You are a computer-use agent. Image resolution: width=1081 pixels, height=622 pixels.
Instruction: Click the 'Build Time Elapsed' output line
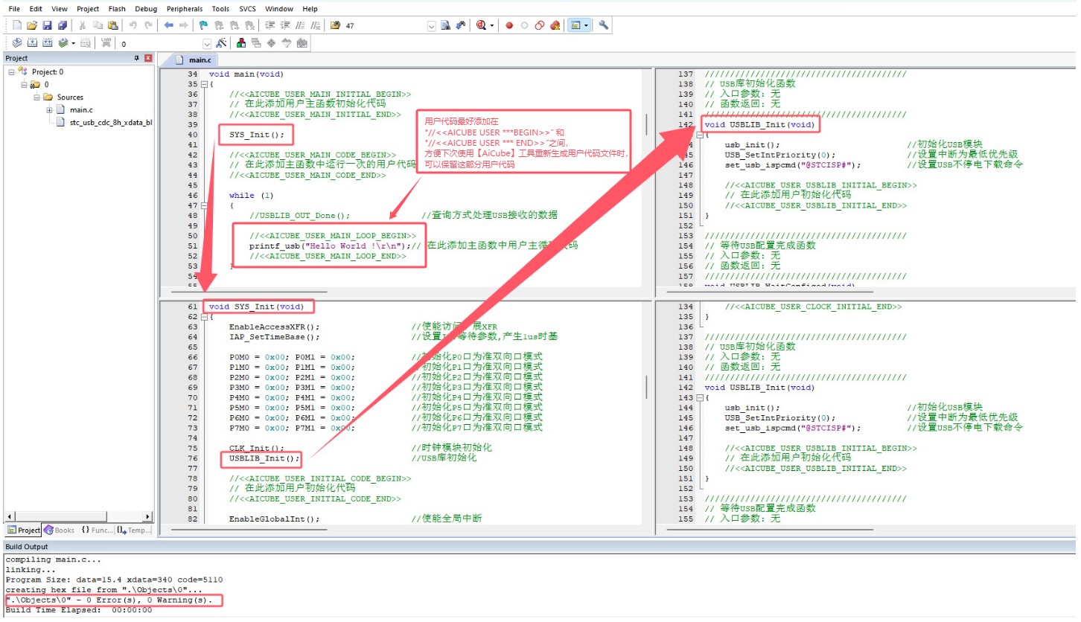pos(78,610)
